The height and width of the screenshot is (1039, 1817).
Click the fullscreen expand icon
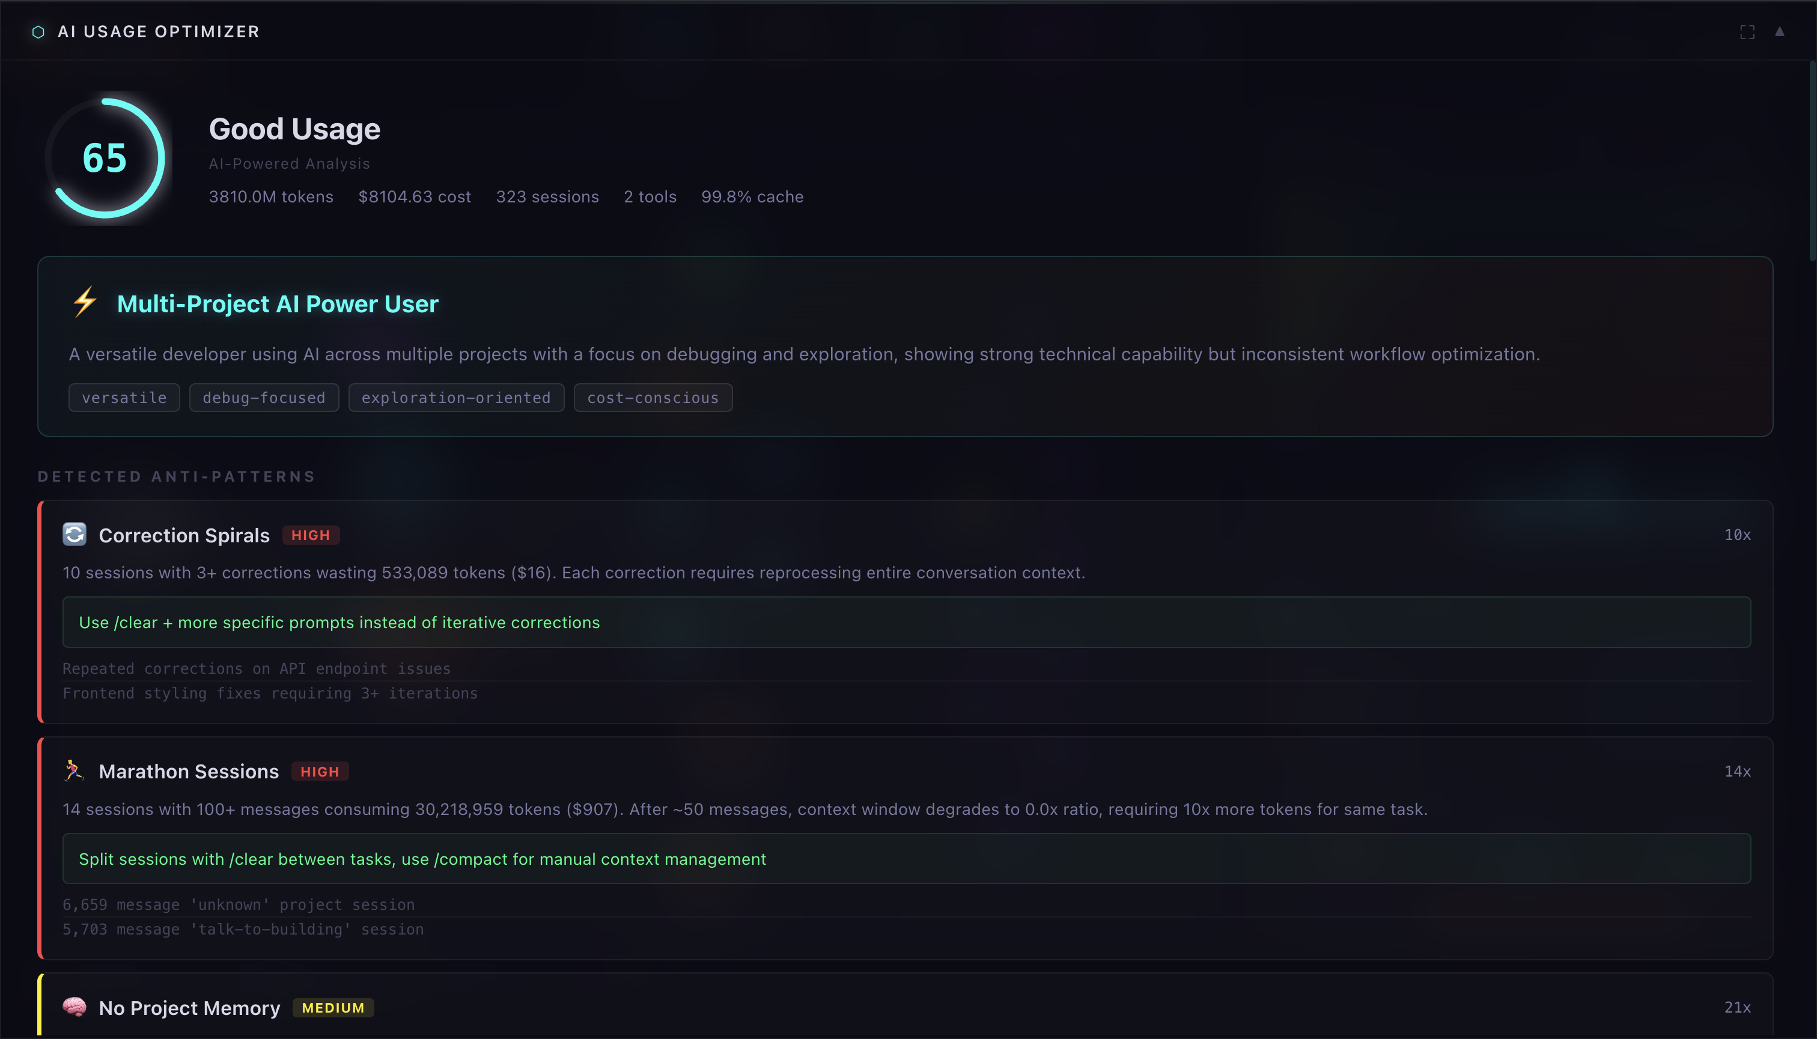point(1747,32)
